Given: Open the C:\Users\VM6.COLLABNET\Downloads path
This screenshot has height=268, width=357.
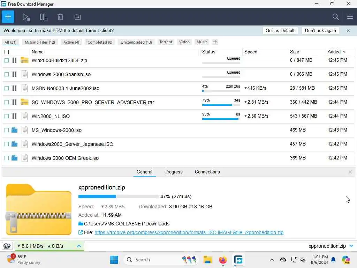Looking at the screenshot, I should click(127, 224).
